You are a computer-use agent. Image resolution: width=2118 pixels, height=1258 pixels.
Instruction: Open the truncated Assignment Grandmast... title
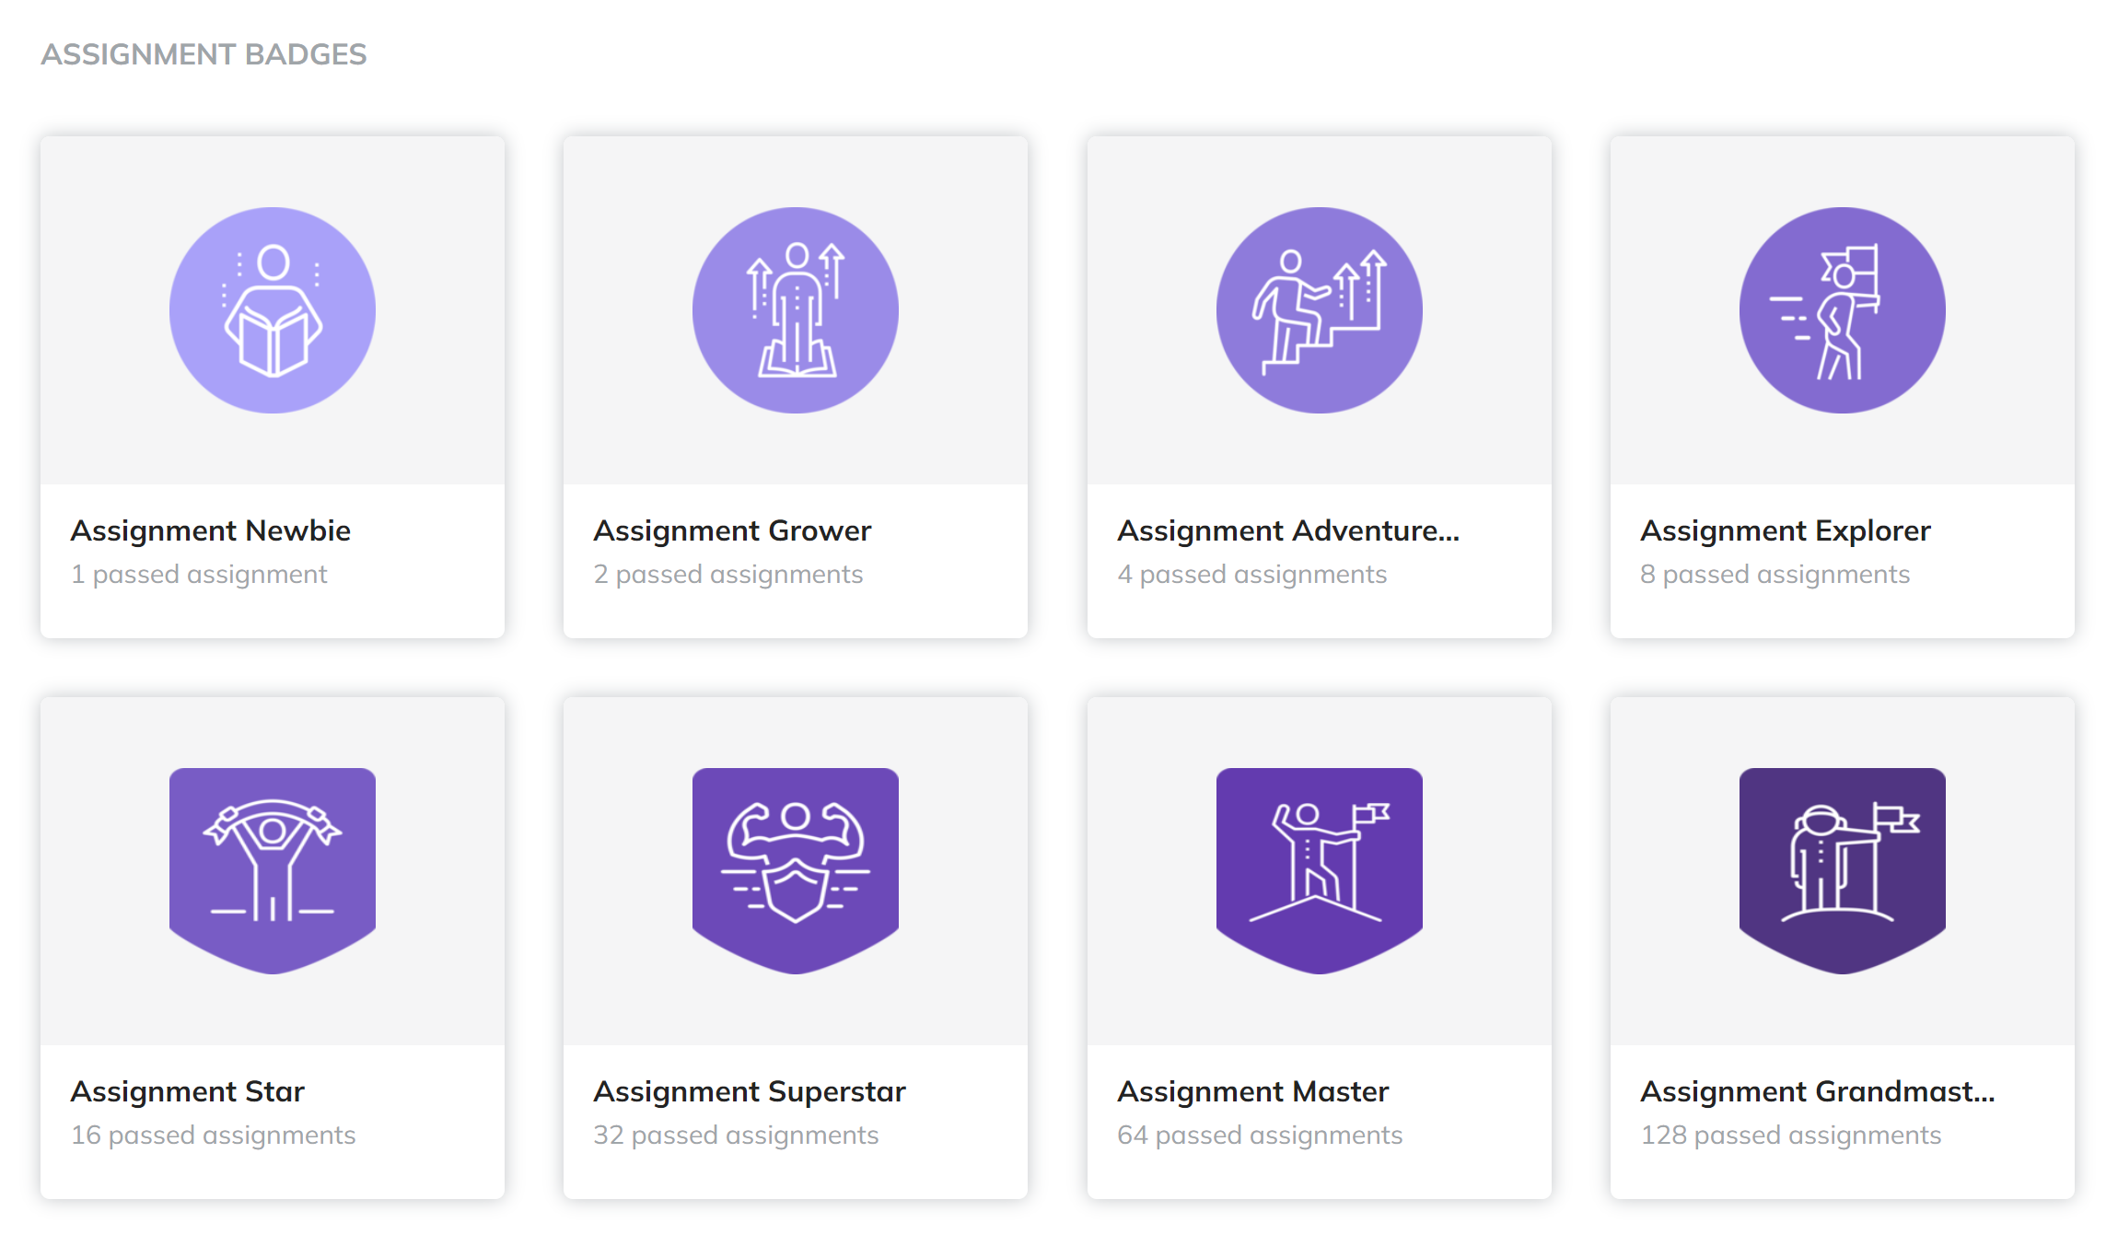(x=1818, y=1092)
